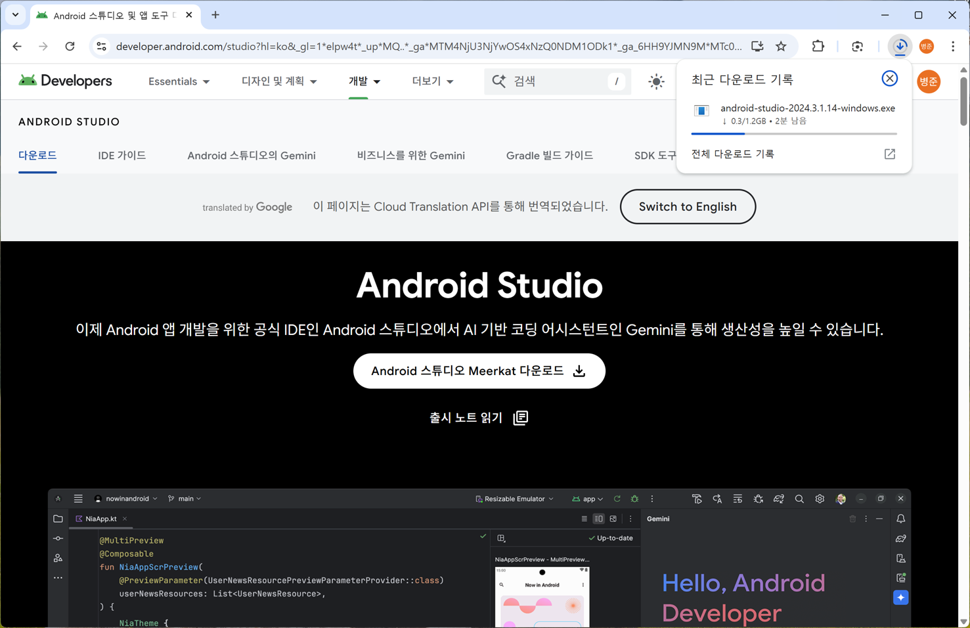Image resolution: width=970 pixels, height=628 pixels.
Task: Expand the 디자인 및 계획 menu
Action: [x=279, y=81]
